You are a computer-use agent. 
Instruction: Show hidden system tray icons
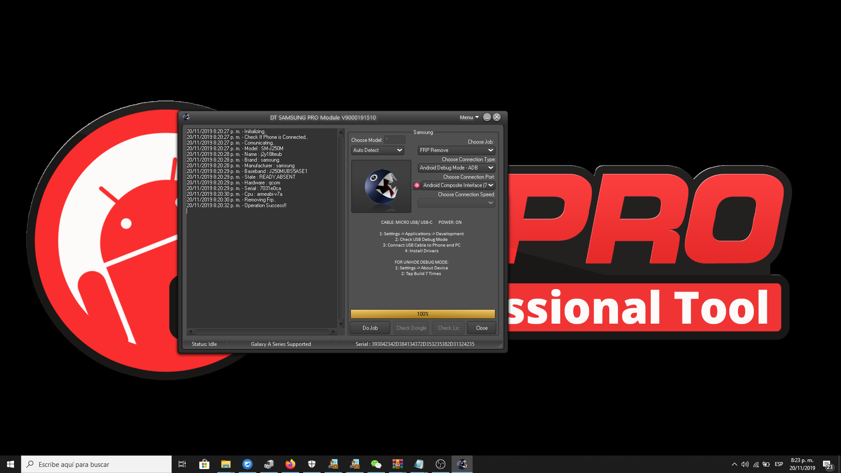click(735, 464)
